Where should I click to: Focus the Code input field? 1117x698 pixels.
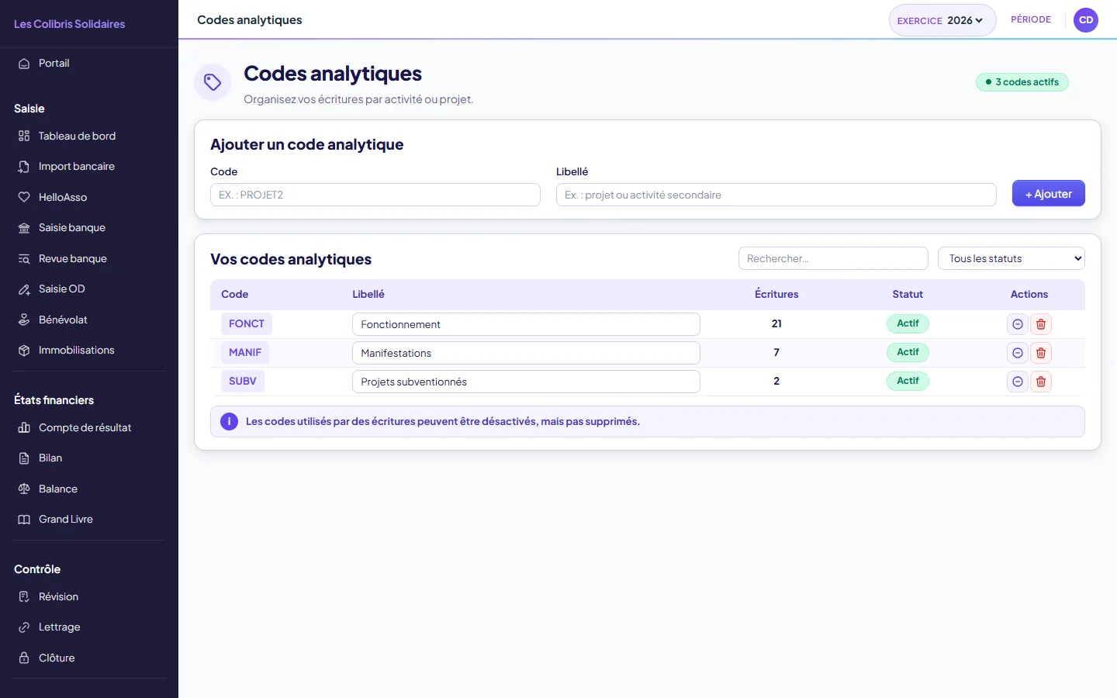coord(375,195)
